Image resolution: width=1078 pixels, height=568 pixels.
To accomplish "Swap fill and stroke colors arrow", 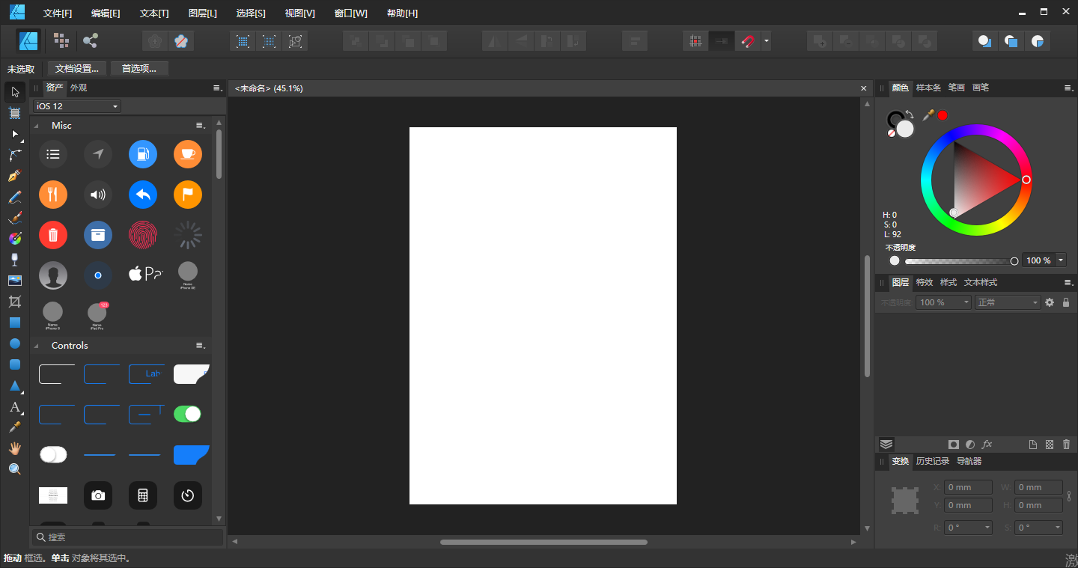I will 910,114.
